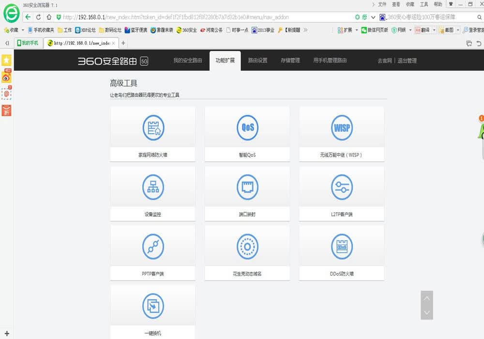This screenshot has width=484, height=339.
Task: Click the browser URL address field
Action: pos(207,17)
